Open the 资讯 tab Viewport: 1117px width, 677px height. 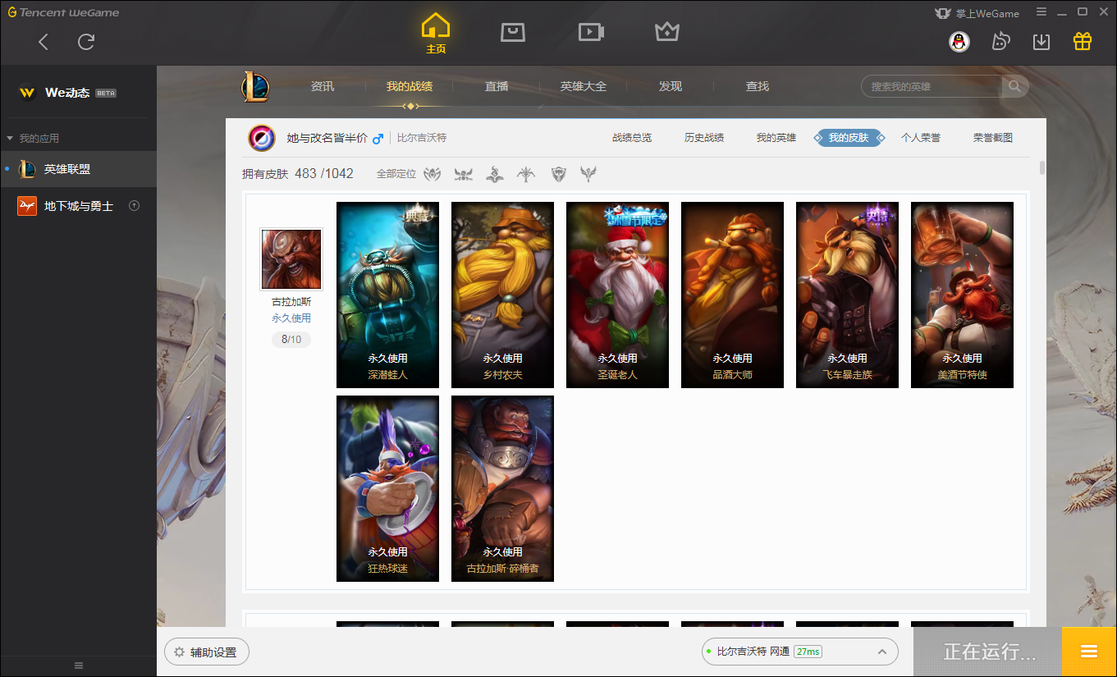click(323, 86)
